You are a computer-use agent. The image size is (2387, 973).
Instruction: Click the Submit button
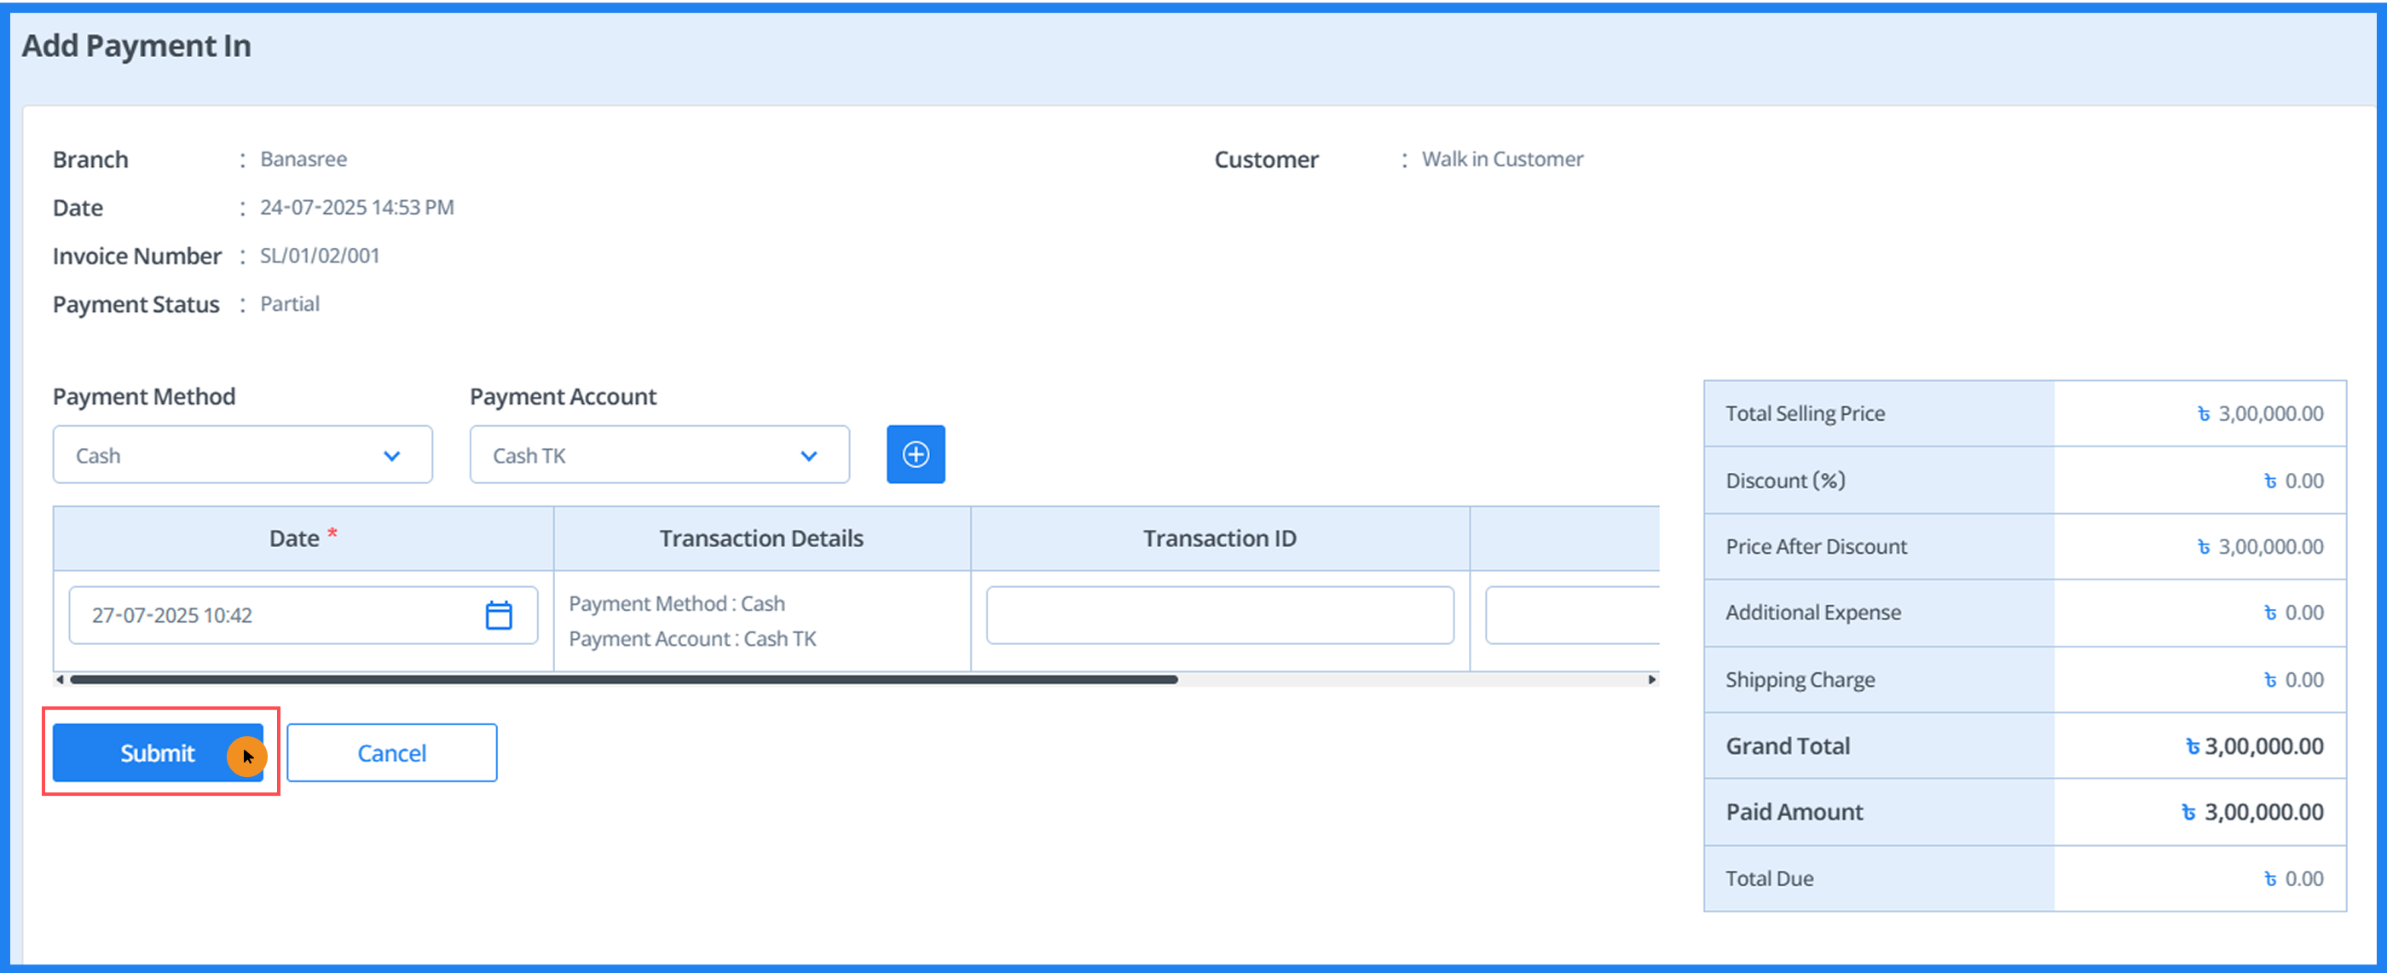[x=157, y=752]
